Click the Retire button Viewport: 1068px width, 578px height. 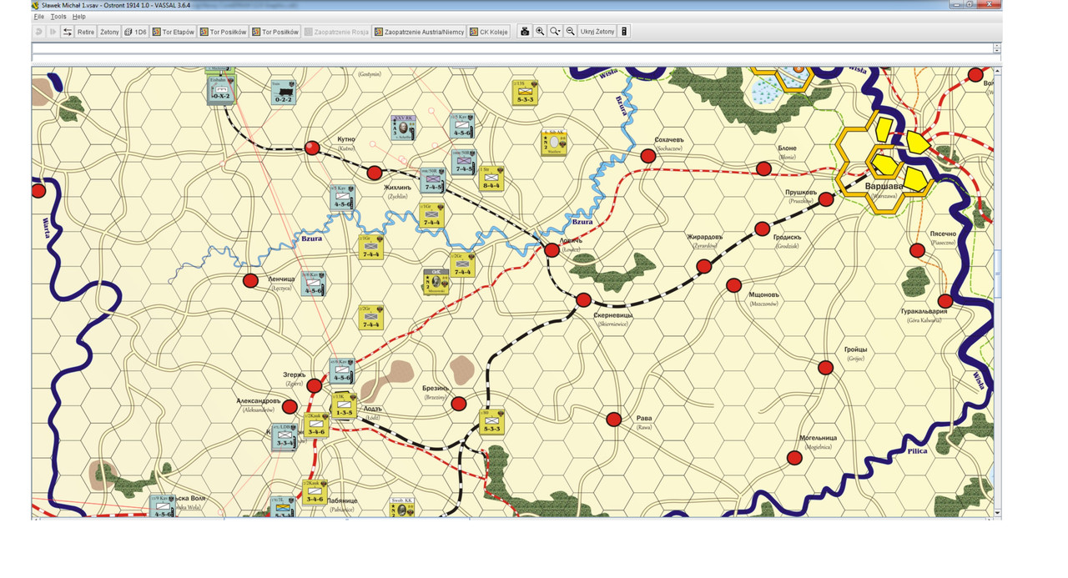[86, 32]
